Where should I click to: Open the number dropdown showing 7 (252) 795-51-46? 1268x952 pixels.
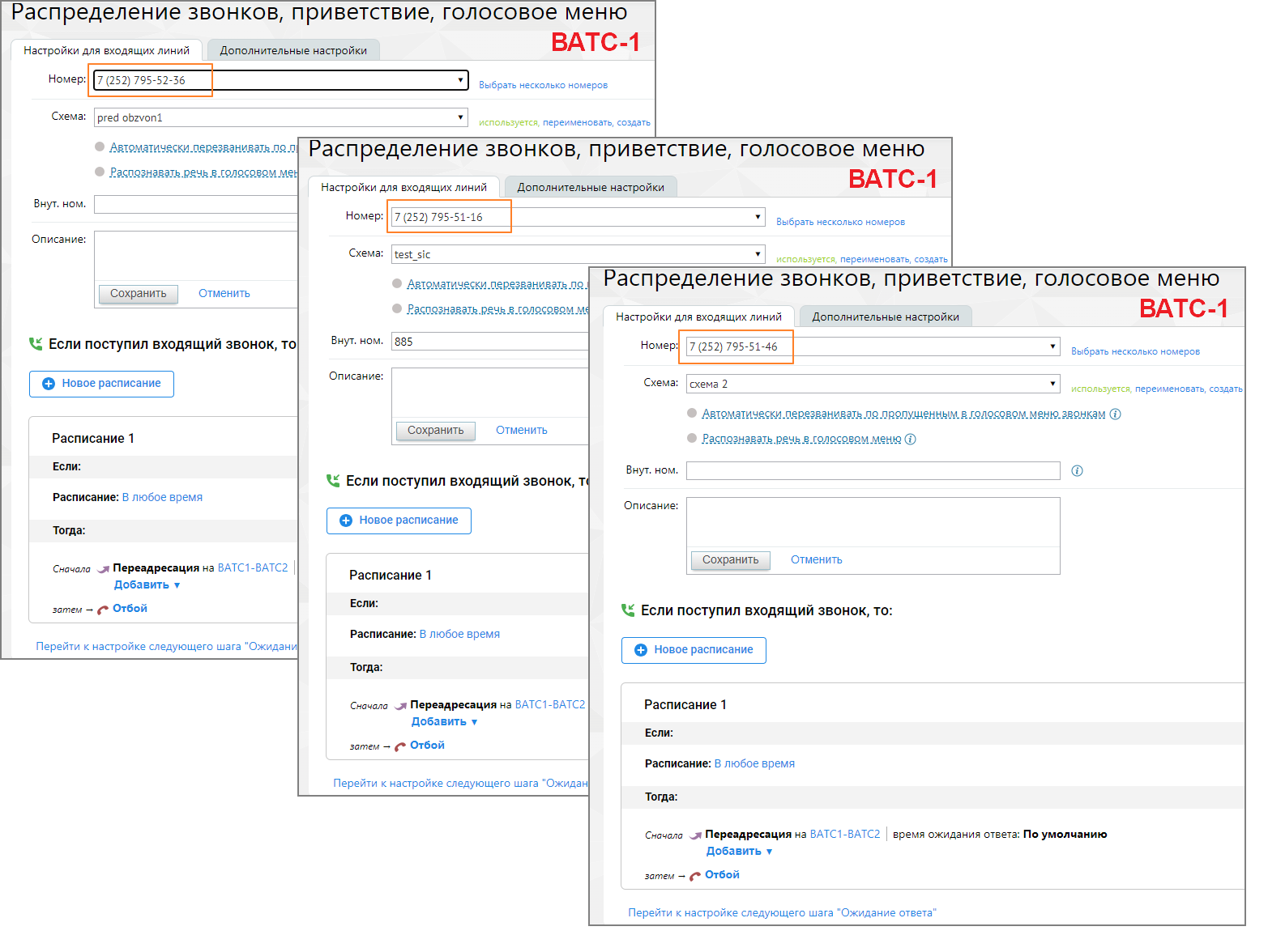pos(873,346)
